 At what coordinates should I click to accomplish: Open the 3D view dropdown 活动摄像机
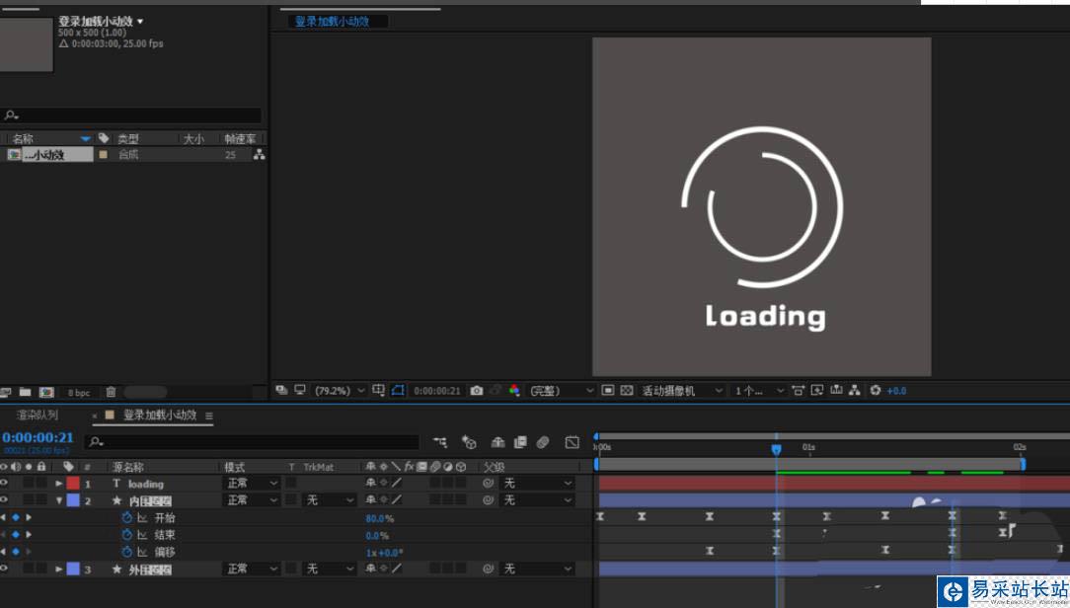[x=680, y=391]
